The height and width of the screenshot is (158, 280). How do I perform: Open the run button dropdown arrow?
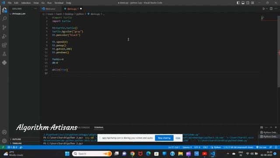pyautogui.click(x=267, y=9)
